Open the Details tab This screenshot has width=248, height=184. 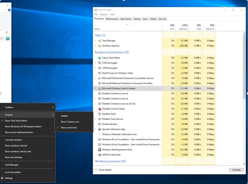[153, 19]
